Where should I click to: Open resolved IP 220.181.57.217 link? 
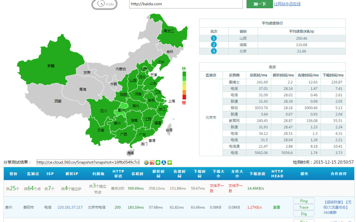coord(70,207)
